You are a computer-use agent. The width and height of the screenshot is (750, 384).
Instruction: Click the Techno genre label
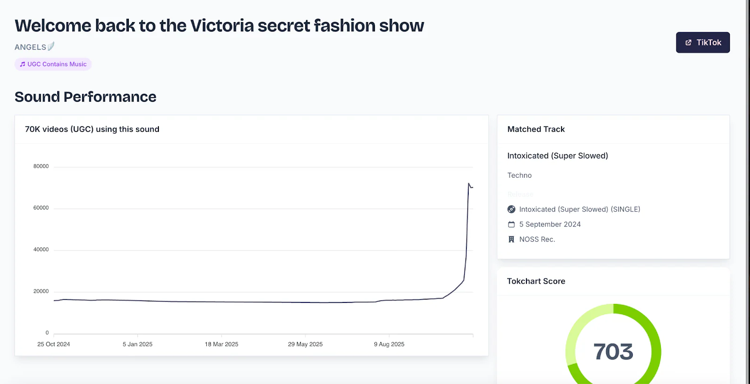519,175
